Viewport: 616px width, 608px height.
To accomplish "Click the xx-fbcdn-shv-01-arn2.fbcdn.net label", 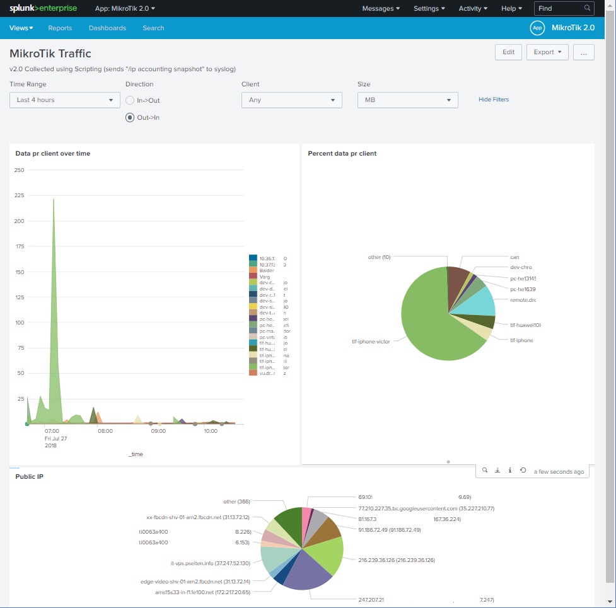I will pyautogui.click(x=197, y=517).
